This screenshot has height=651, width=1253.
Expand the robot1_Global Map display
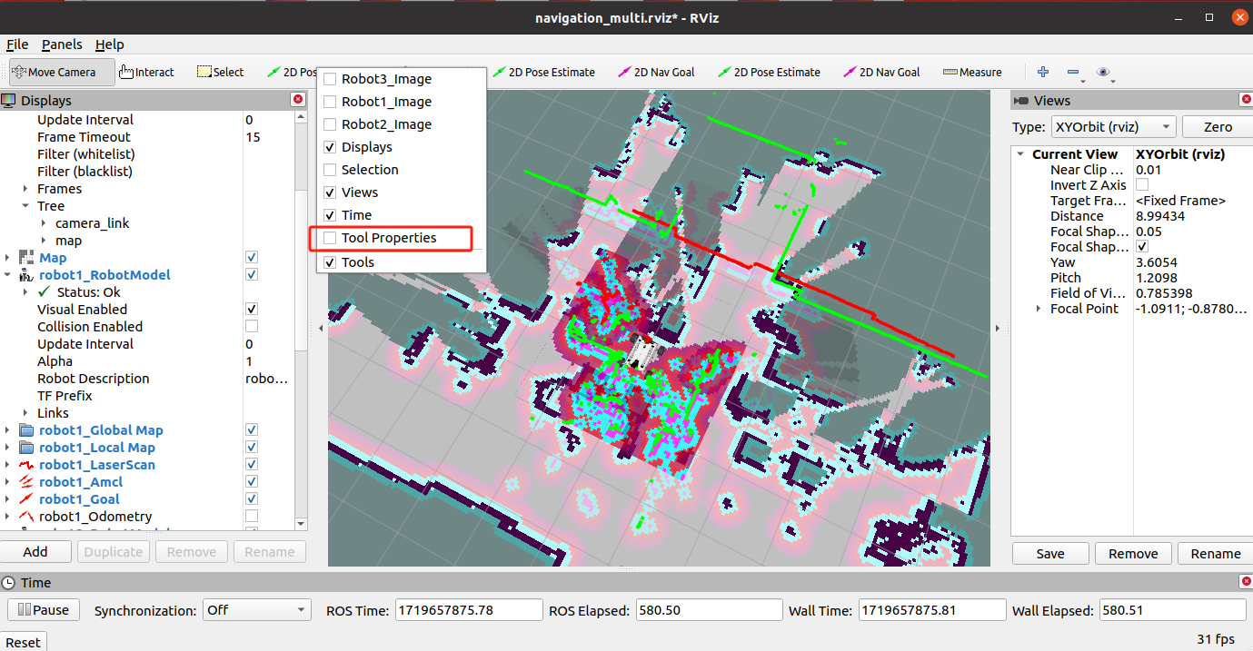pos(8,430)
